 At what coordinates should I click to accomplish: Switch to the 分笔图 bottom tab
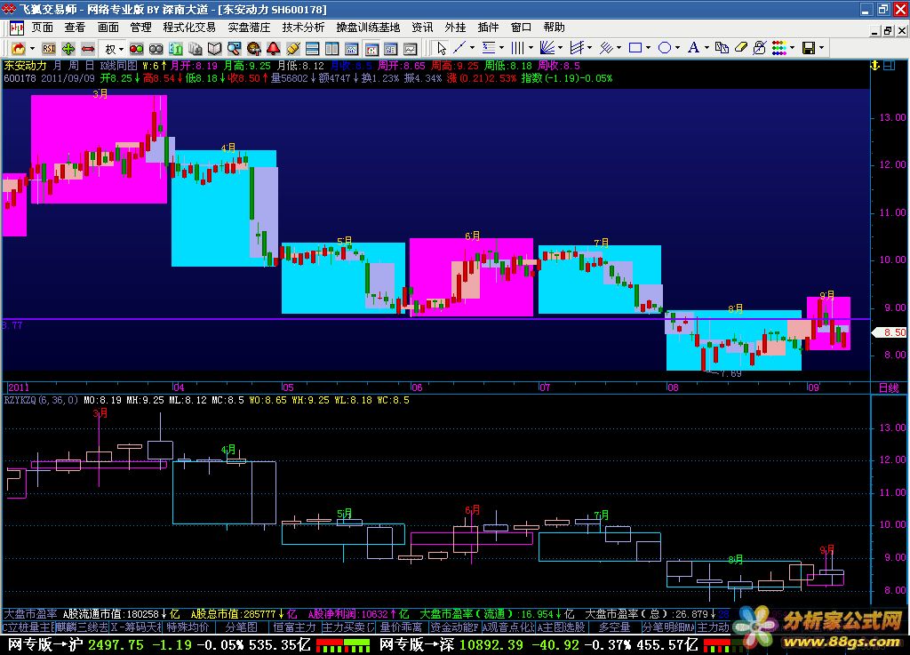[x=242, y=627]
